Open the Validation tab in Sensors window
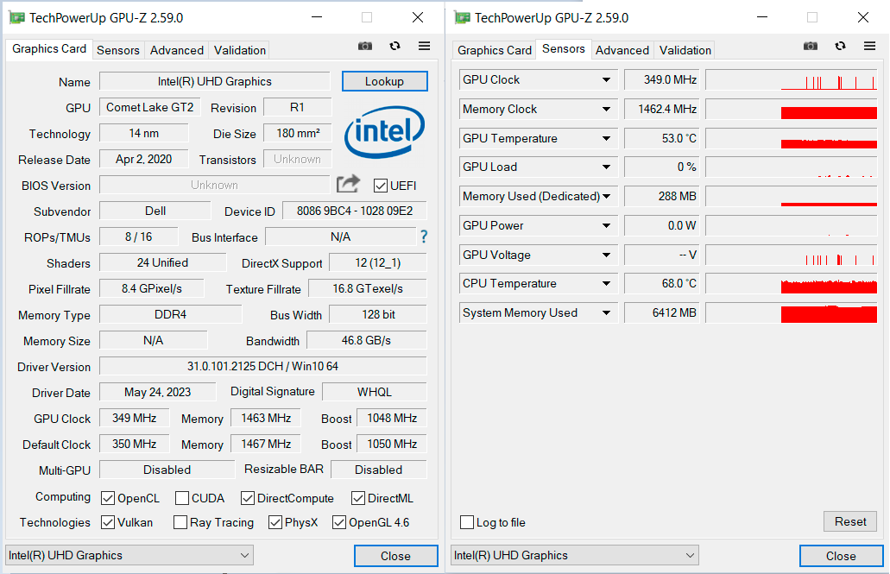Viewport: 890px width, 574px height. pos(685,50)
